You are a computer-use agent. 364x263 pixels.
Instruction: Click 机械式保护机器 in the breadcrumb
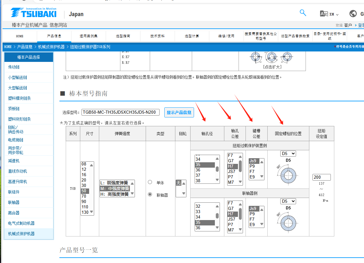tap(51, 47)
